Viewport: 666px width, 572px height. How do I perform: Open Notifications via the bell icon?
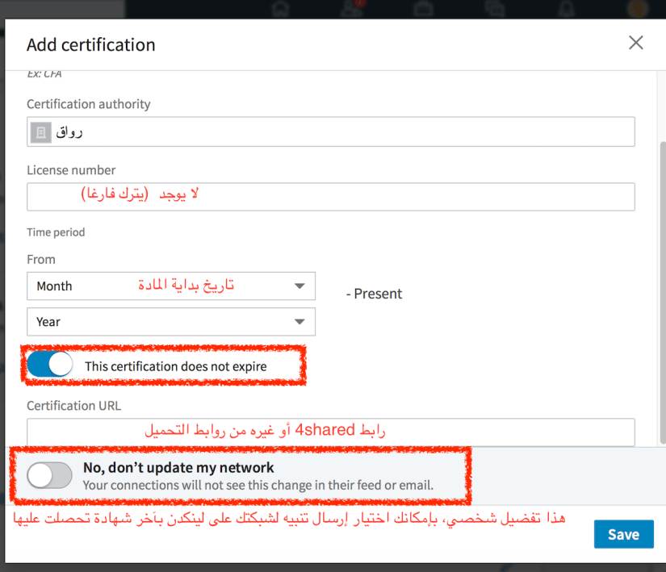(x=565, y=10)
